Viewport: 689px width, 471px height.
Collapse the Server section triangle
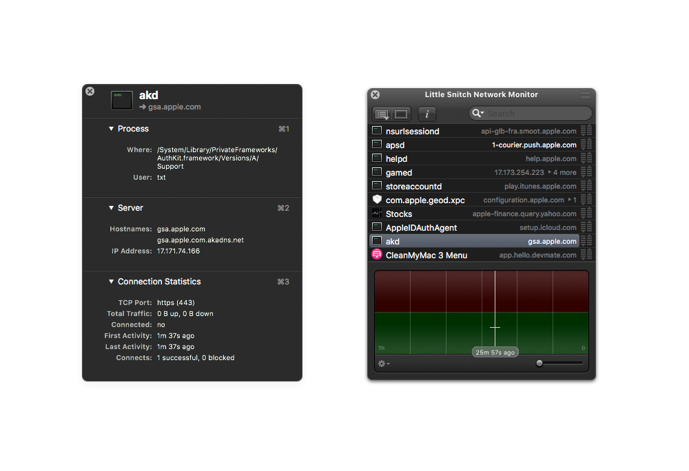tap(111, 208)
